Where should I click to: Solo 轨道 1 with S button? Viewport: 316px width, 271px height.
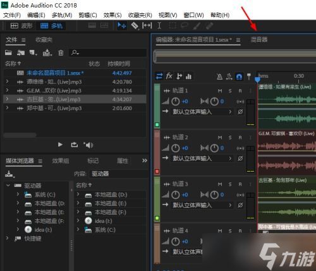coord(230,91)
